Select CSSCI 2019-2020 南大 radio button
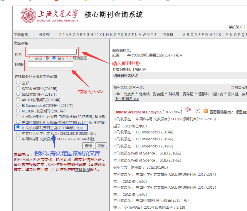The height and width of the screenshot is (211, 247). point(18,133)
